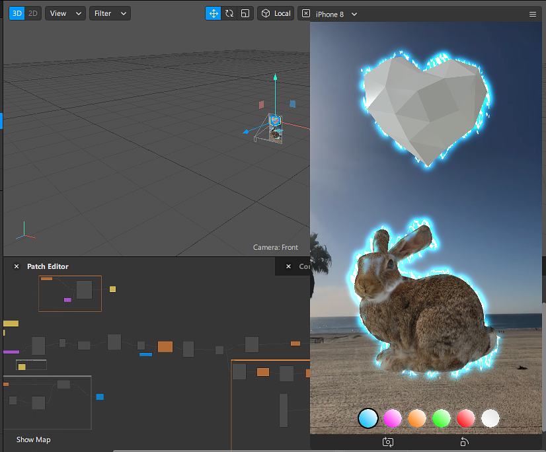
Task: Close the Patch Editor panel
Action: (16, 266)
